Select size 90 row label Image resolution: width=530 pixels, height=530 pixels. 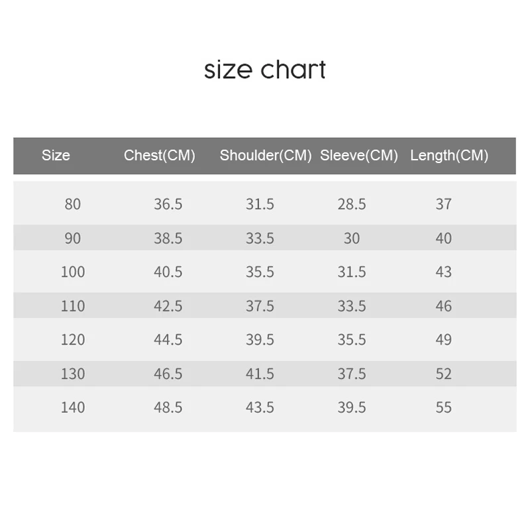(x=73, y=238)
